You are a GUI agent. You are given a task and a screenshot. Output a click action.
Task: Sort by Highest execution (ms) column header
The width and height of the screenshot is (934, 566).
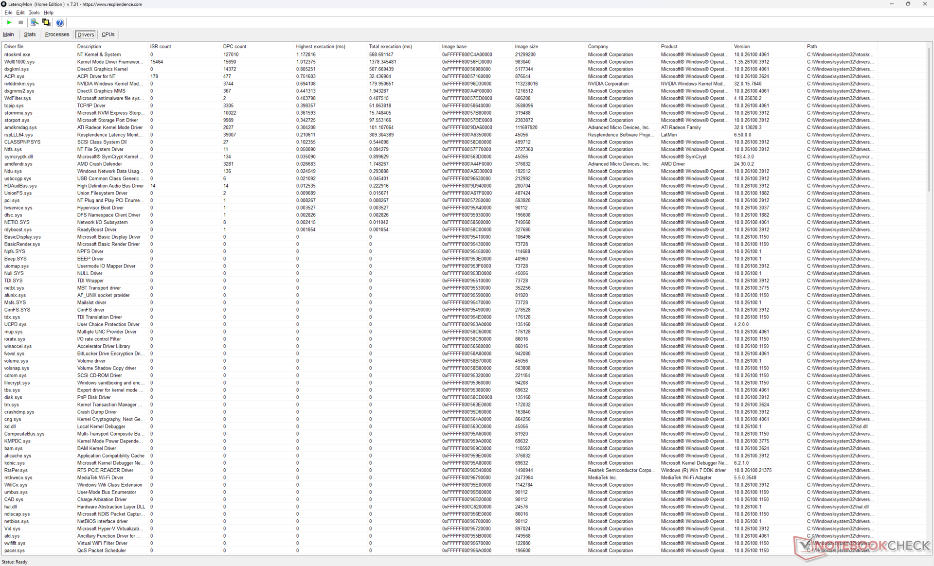[x=321, y=47]
